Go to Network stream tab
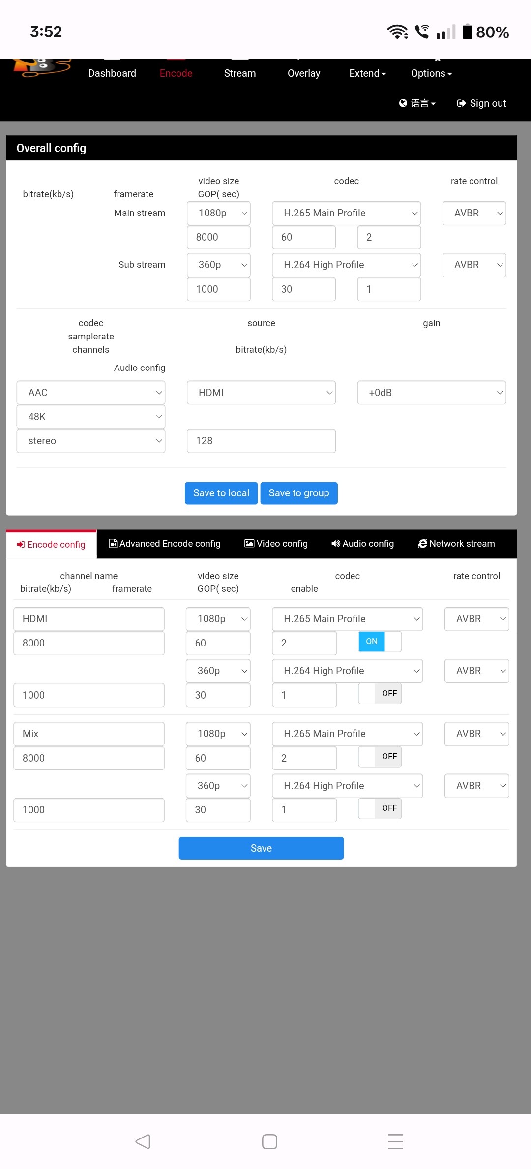531x1169 pixels. point(456,544)
